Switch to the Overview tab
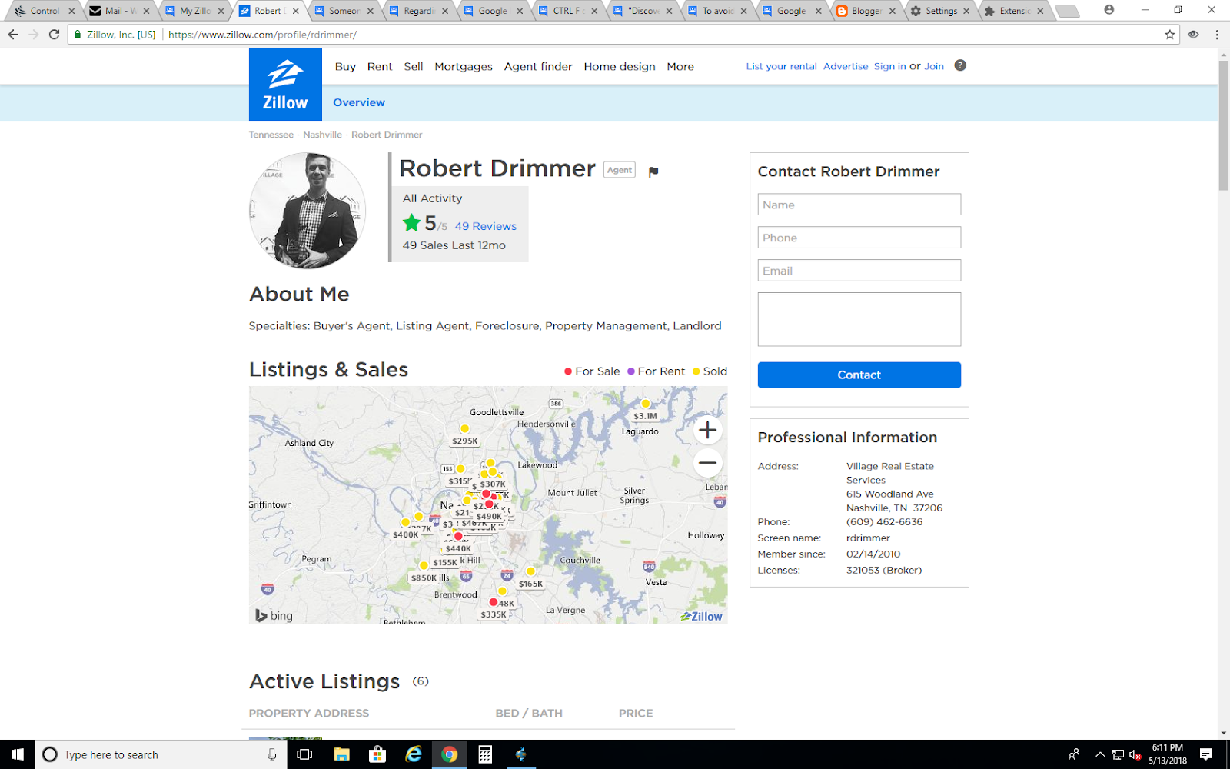This screenshot has width=1230, height=769. click(358, 102)
